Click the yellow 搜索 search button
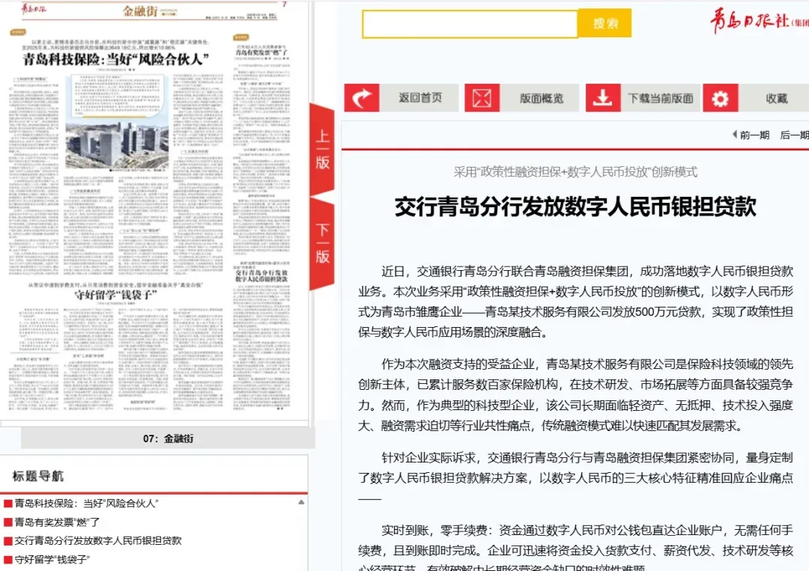The height and width of the screenshot is (571, 809). 605,23
